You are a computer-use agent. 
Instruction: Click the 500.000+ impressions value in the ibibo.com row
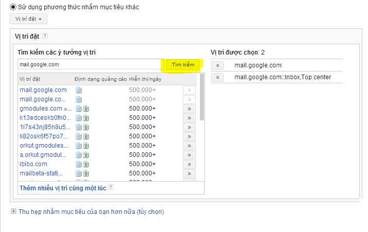point(142,164)
